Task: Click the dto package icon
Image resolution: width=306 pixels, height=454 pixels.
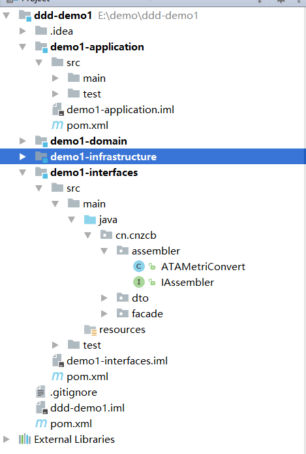Action: [x=123, y=298]
